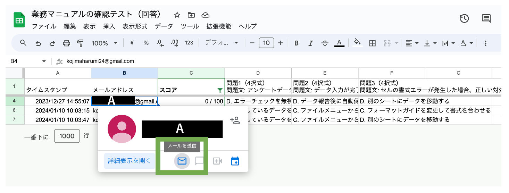Toggle bold formatting
Screen dimensions: 509x193
point(297,43)
